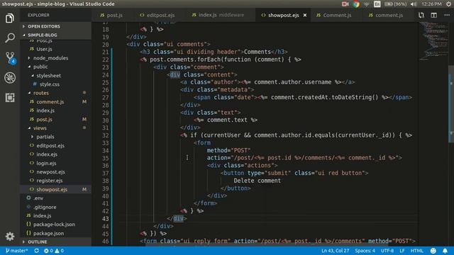Change encoding via UTF-8
Screen dimensions: 454x255
click(387, 251)
